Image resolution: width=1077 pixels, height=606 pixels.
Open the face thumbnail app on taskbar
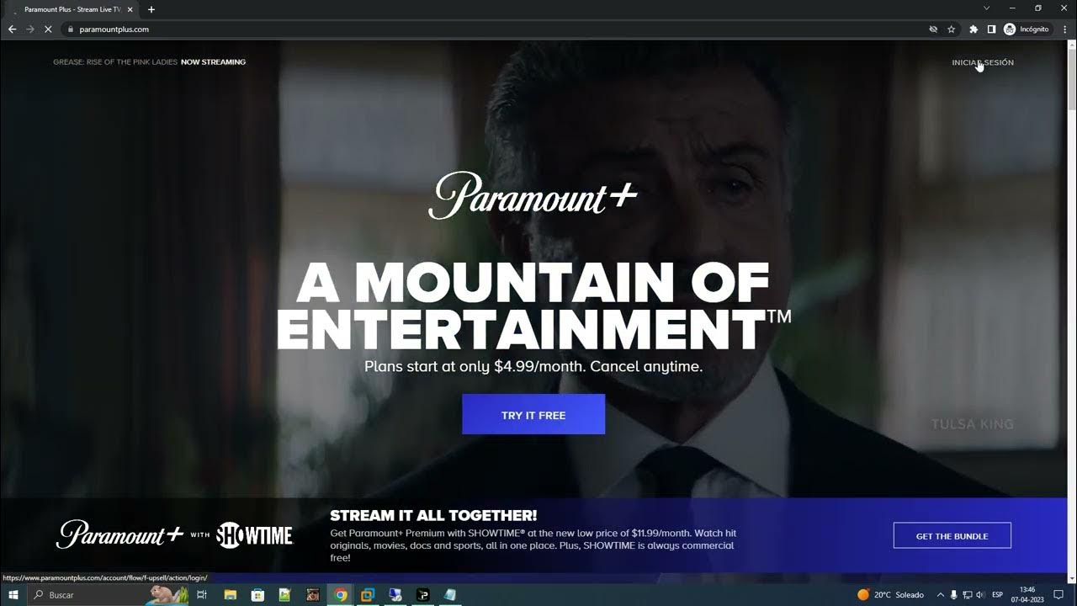(312, 595)
